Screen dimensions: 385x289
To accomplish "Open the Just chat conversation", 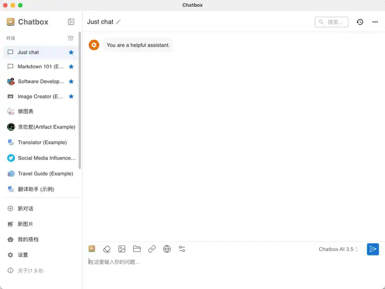I will [41, 52].
